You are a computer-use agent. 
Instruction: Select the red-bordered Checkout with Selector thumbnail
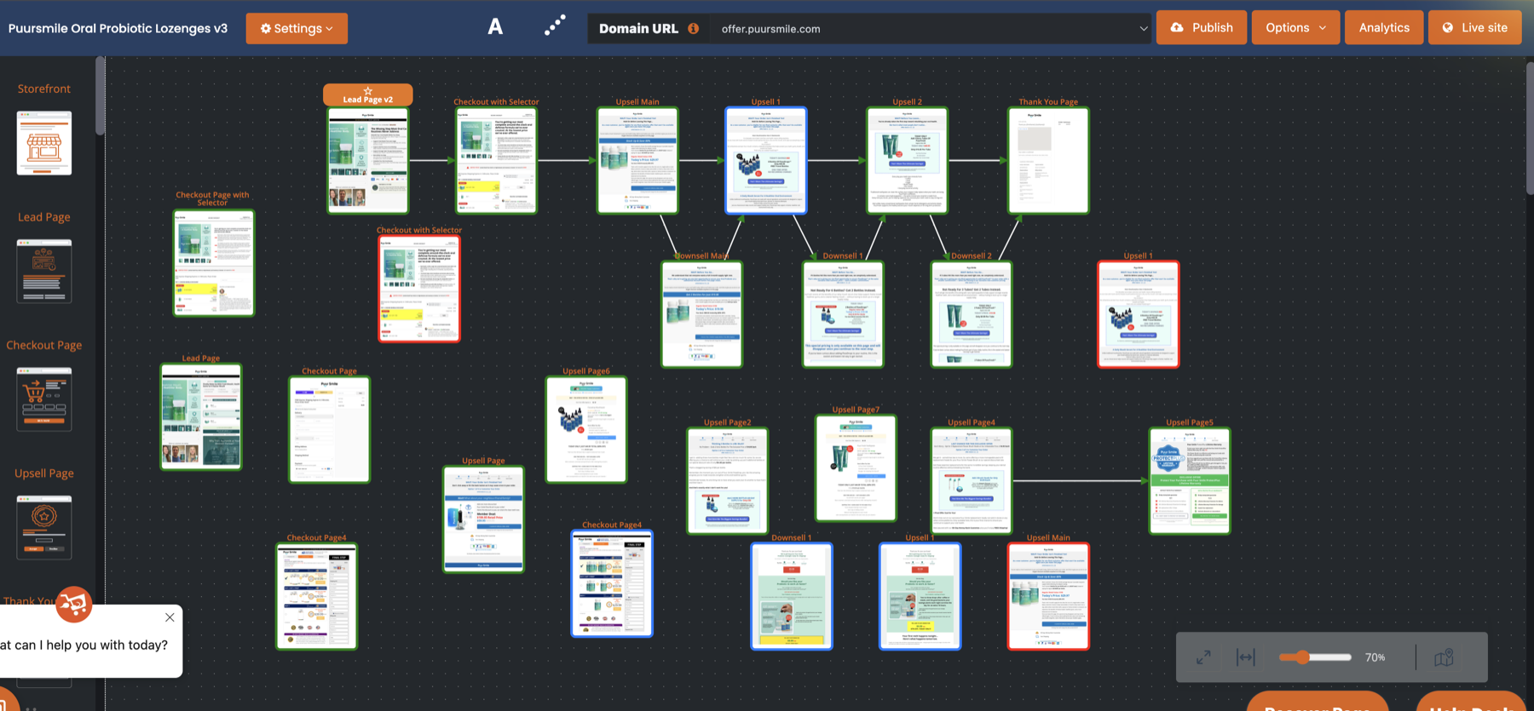tap(419, 289)
